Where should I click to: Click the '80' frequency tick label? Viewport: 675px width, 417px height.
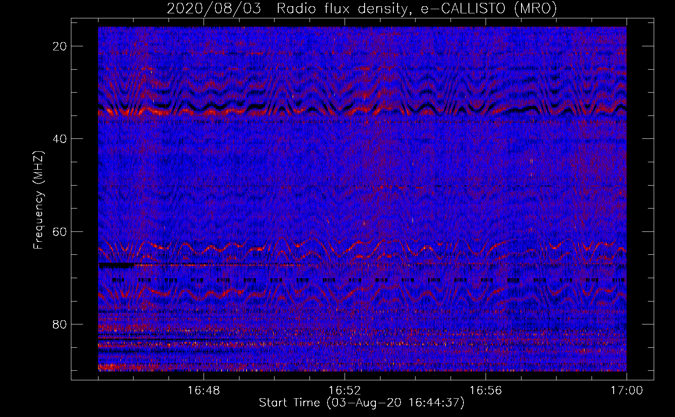[x=60, y=324]
